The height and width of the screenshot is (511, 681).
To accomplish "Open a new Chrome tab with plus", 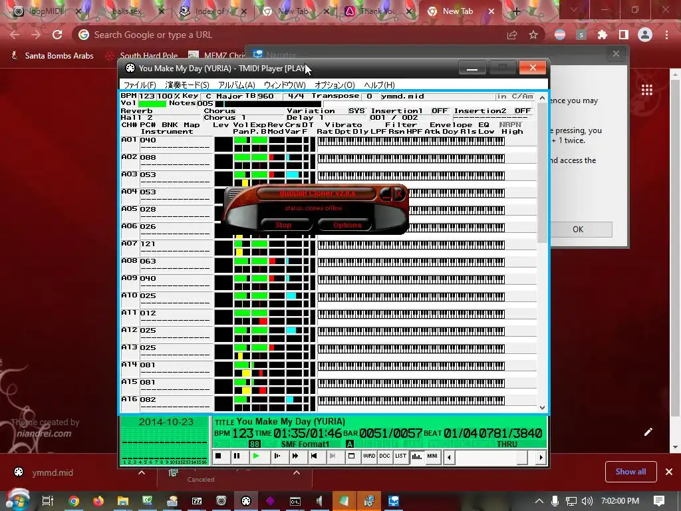I will (x=516, y=12).
